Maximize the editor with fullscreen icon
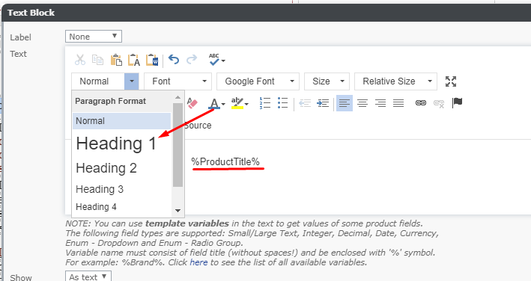Viewport: 531px width, 281px height. tap(451, 81)
